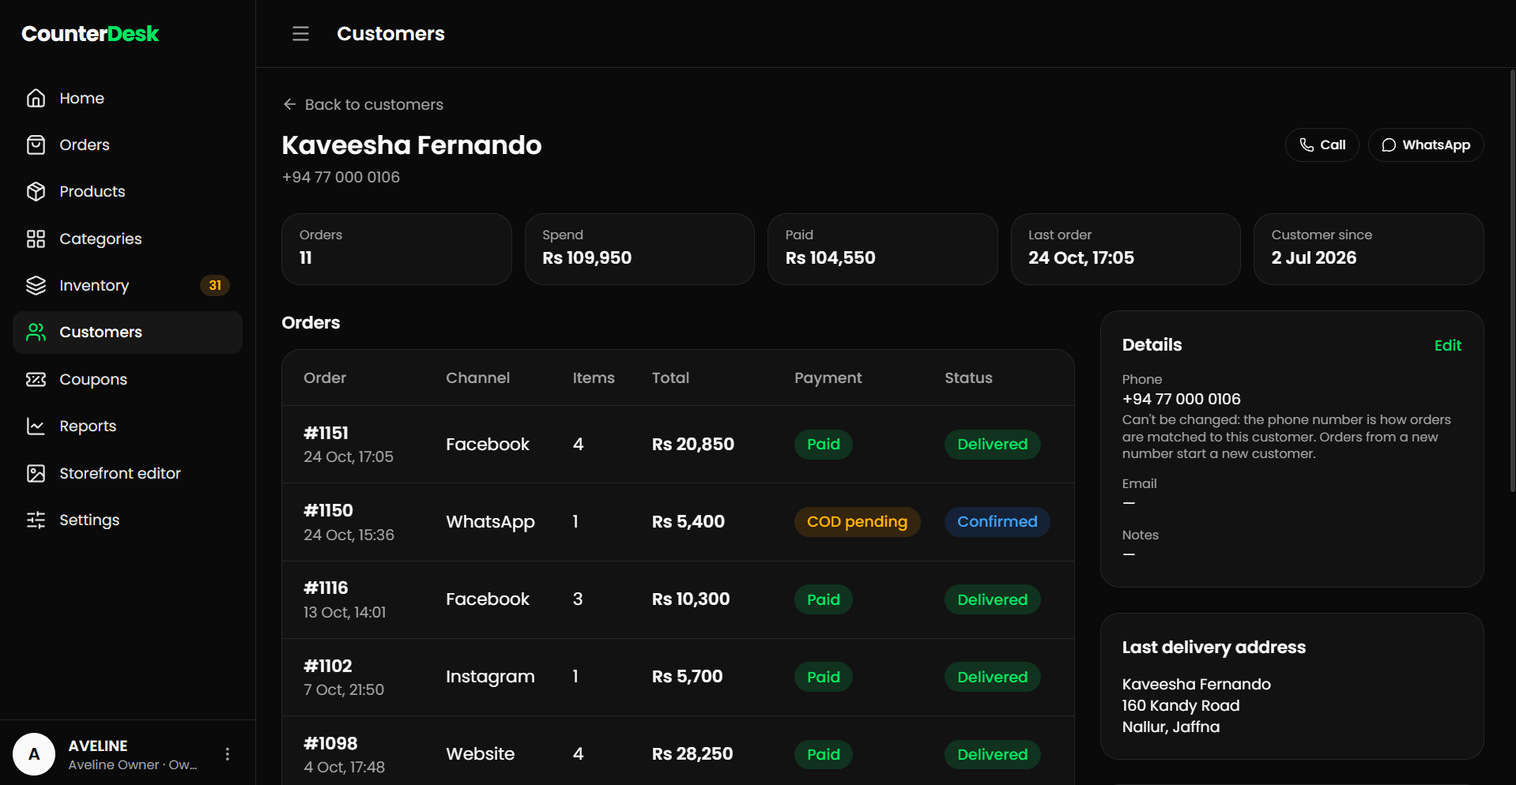Click the Inventory layers icon
The image size is (1516, 785).
click(36, 285)
